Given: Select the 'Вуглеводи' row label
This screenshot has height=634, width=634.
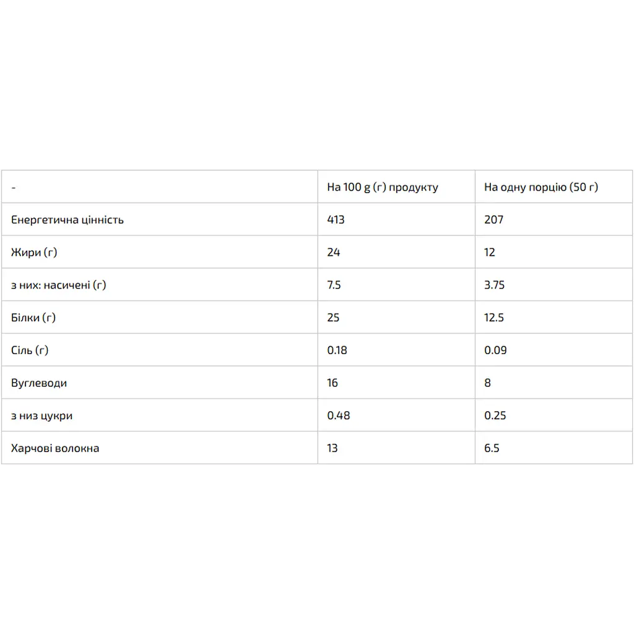Looking at the screenshot, I should point(39,383).
